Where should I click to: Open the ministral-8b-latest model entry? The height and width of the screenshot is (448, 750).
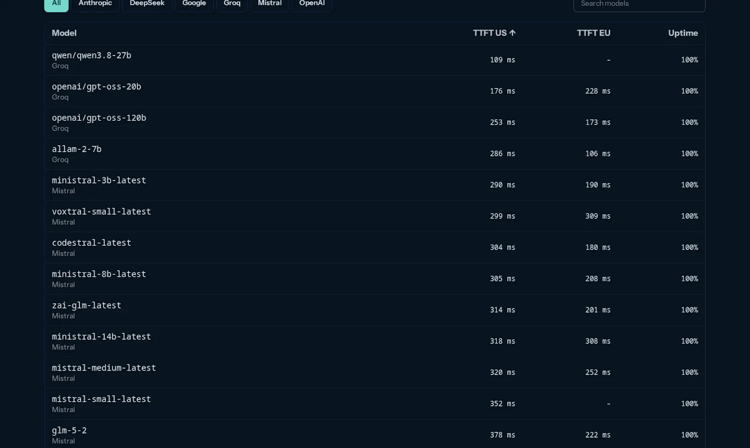tap(375, 279)
